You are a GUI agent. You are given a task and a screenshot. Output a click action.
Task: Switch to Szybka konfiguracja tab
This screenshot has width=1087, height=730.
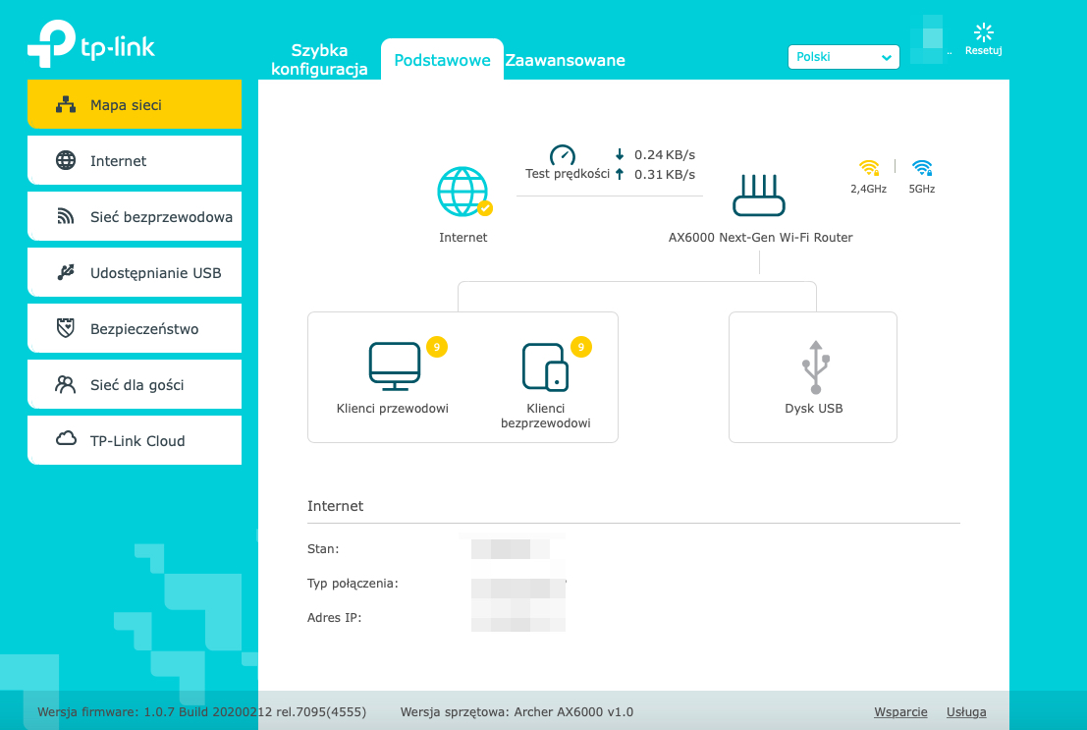319,60
